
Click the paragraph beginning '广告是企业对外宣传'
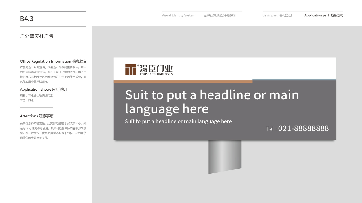[53, 75]
